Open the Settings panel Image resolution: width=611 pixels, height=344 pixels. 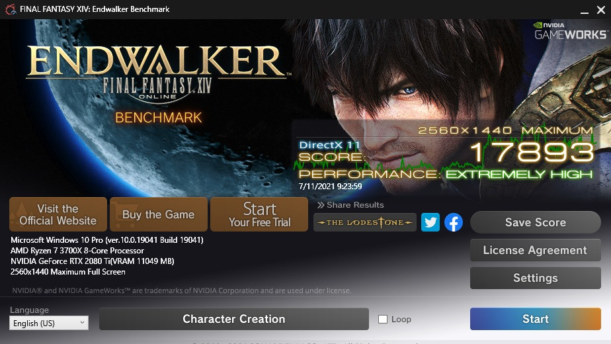pyautogui.click(x=535, y=278)
